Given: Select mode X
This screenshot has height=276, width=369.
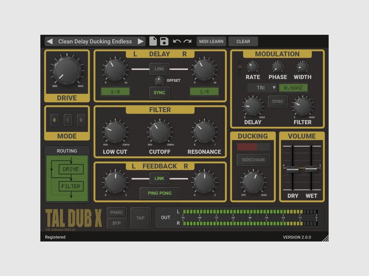Looking at the screenshot, I should [x=54, y=120].
